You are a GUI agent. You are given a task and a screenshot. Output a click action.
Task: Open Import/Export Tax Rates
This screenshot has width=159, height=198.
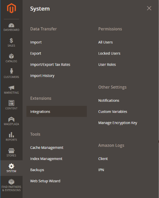click(50, 65)
